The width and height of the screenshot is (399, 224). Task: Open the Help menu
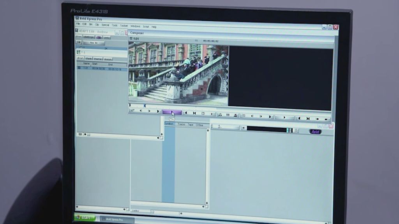point(154,27)
